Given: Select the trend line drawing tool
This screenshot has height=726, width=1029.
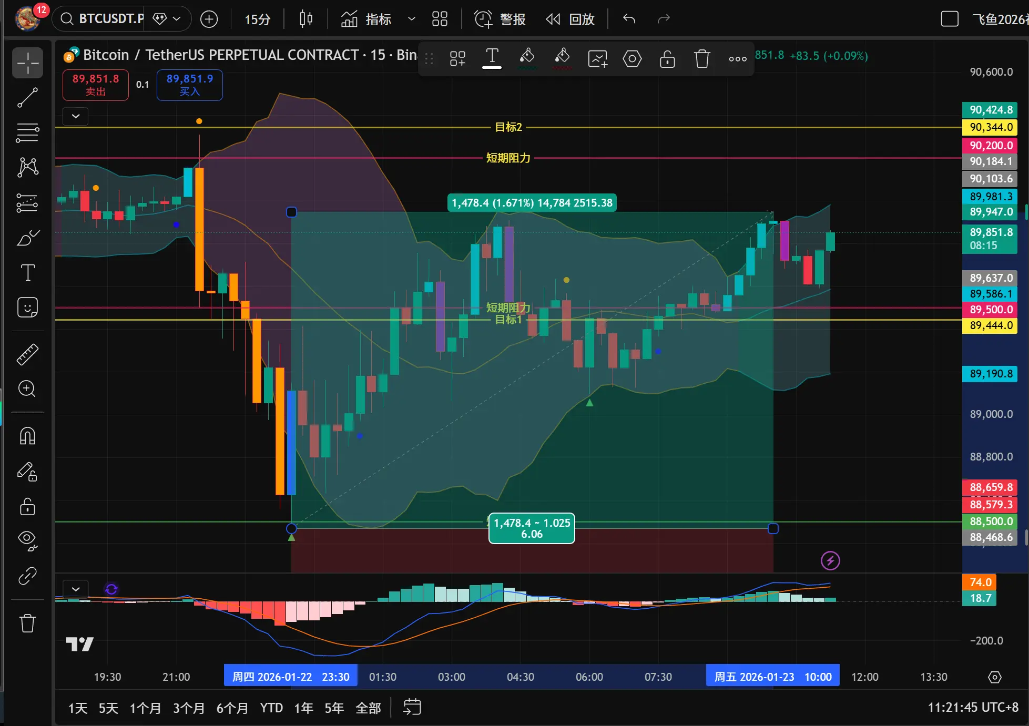Looking at the screenshot, I should [x=27, y=98].
